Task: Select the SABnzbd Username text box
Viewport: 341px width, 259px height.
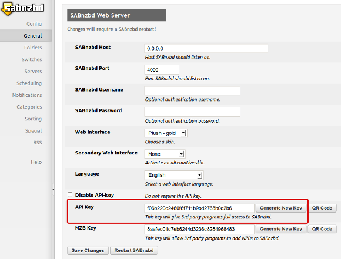Action: (x=192, y=90)
